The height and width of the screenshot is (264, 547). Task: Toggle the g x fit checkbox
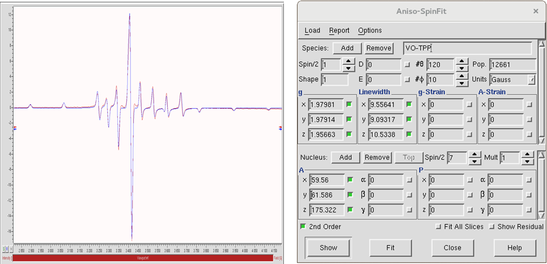[x=349, y=105]
